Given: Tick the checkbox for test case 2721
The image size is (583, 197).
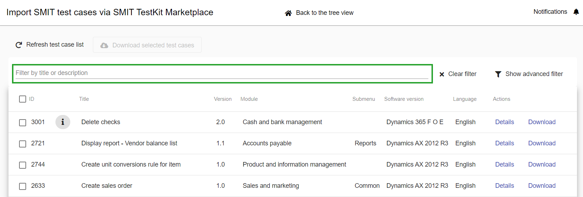Looking at the screenshot, I should 23,144.
